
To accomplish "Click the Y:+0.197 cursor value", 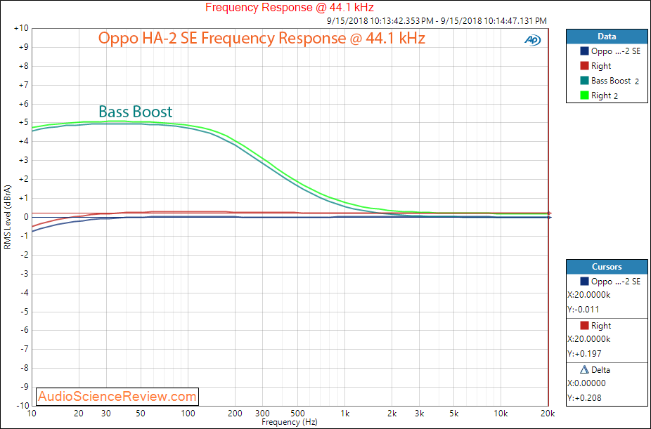I will (584, 354).
